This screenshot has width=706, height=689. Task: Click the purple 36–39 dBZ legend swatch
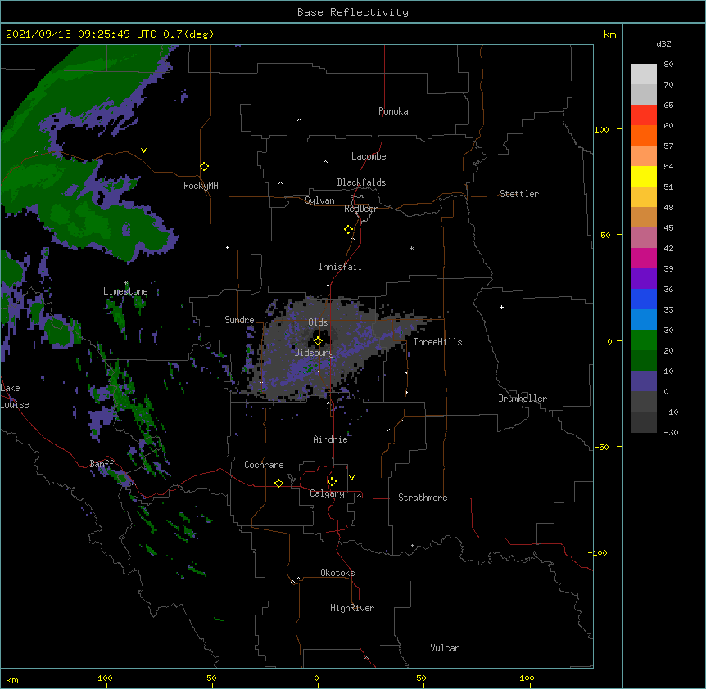pos(644,279)
